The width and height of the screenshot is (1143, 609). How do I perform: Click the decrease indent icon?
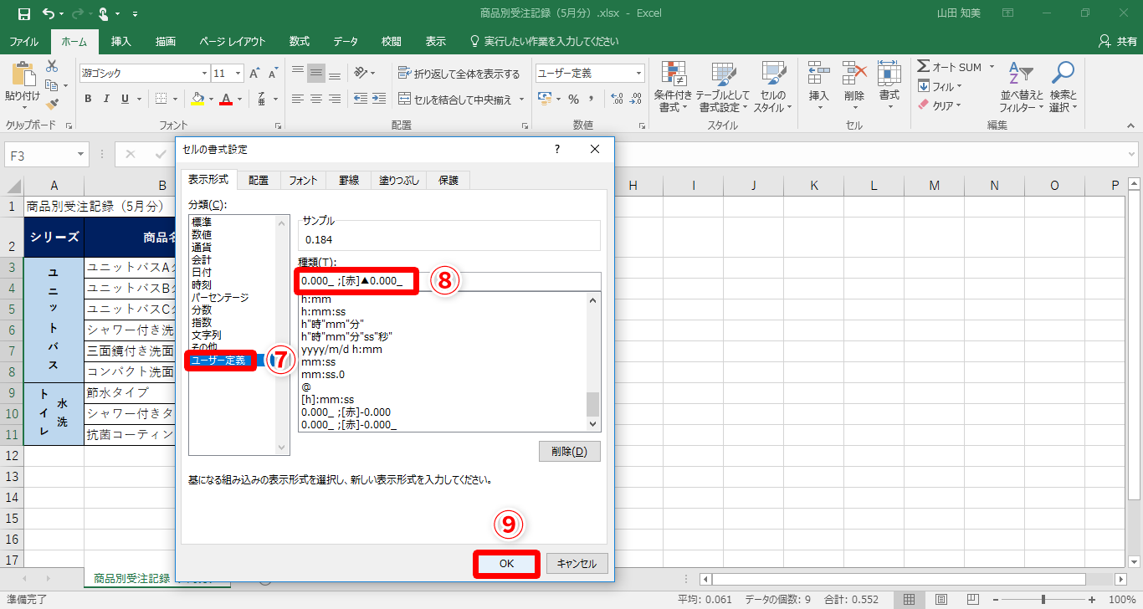pyautogui.click(x=361, y=99)
